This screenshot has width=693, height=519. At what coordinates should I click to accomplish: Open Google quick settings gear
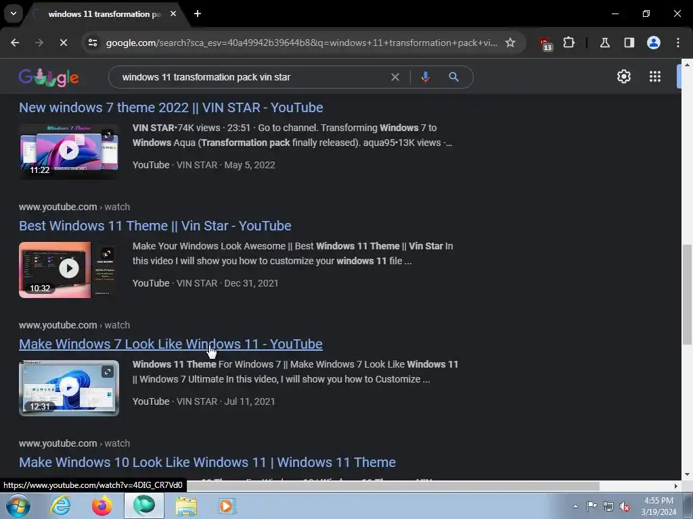pos(623,77)
